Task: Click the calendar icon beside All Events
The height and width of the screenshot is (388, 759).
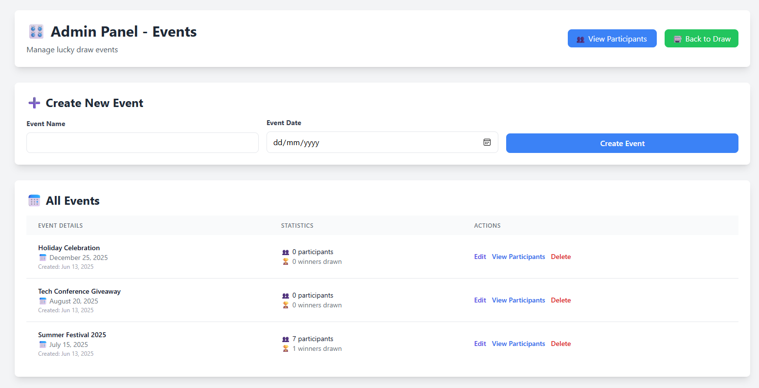Action: click(x=34, y=201)
